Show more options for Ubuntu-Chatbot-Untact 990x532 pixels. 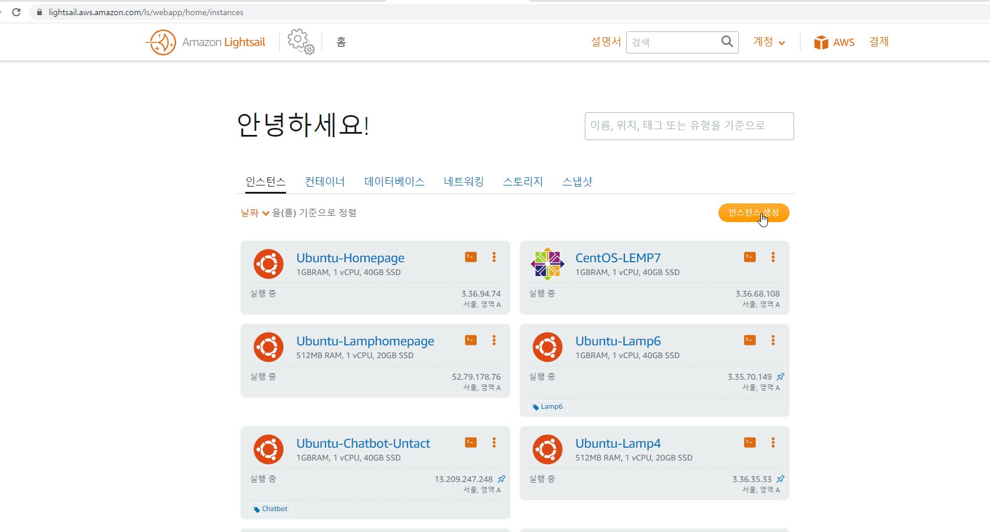(x=494, y=442)
